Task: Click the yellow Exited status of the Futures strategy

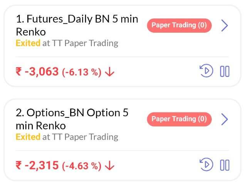Action: tap(28, 43)
